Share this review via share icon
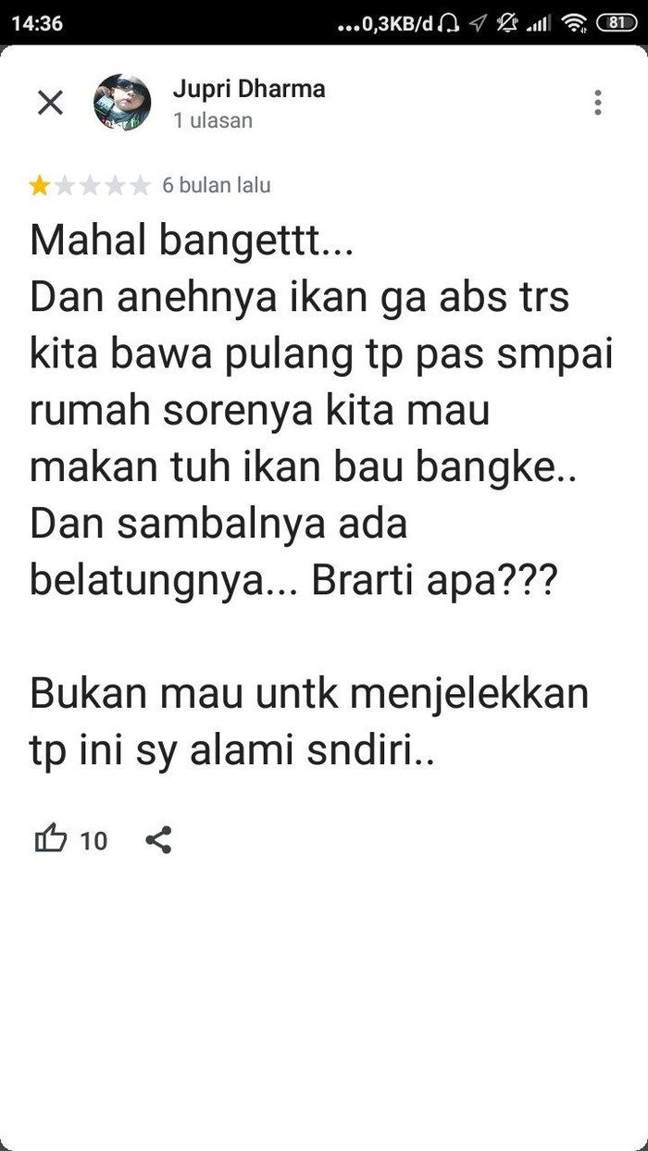648x1151 pixels. [158, 840]
